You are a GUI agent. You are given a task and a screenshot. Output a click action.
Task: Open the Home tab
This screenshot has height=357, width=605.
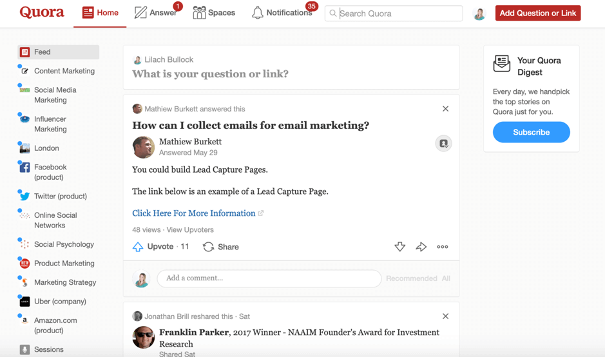100,13
